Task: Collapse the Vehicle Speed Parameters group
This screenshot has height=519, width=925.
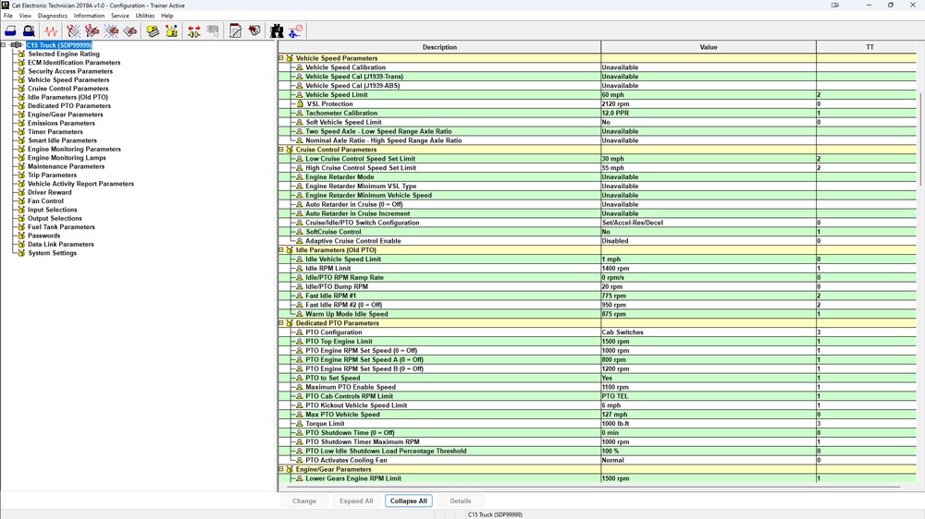Action: (281, 58)
